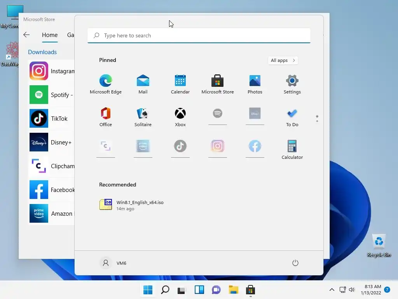Expand the All apps list
This screenshot has height=299, width=398.
(283, 60)
